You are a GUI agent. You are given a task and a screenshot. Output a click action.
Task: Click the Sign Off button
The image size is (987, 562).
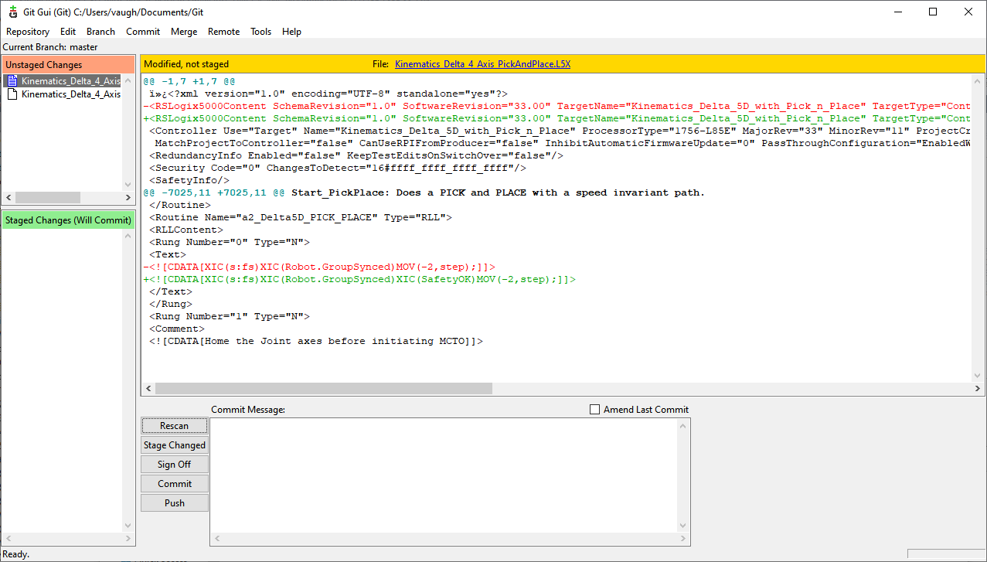tap(175, 465)
